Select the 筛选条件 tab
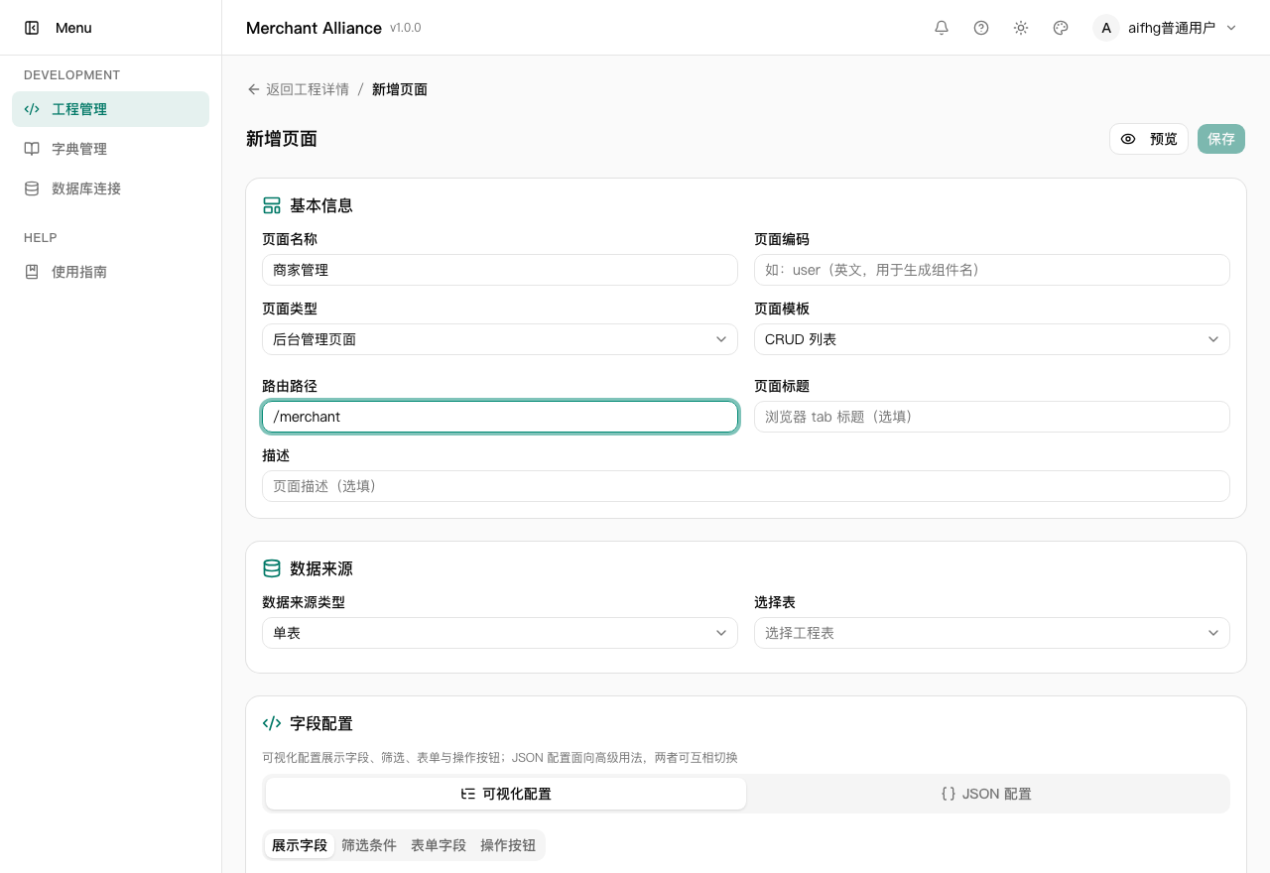 [x=369, y=845]
